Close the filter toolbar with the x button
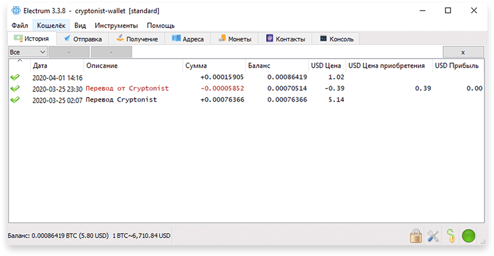 pyautogui.click(x=463, y=52)
